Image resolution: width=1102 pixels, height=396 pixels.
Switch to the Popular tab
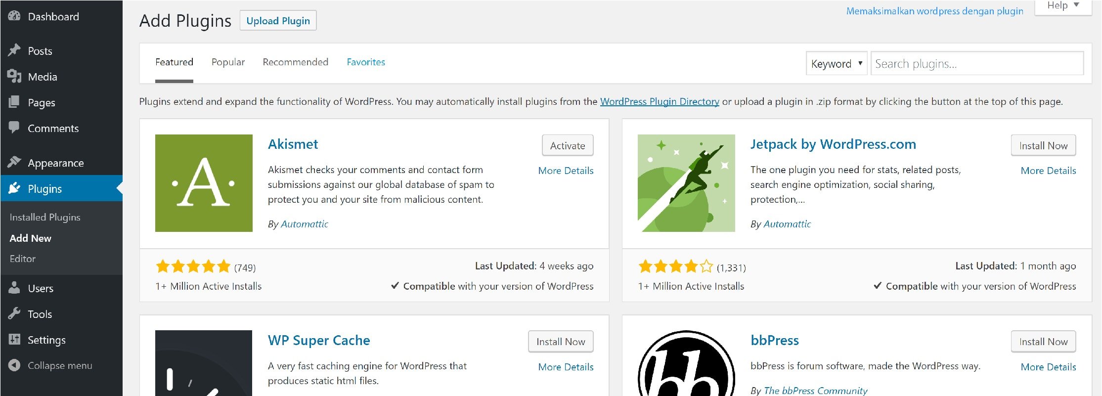[x=228, y=62]
